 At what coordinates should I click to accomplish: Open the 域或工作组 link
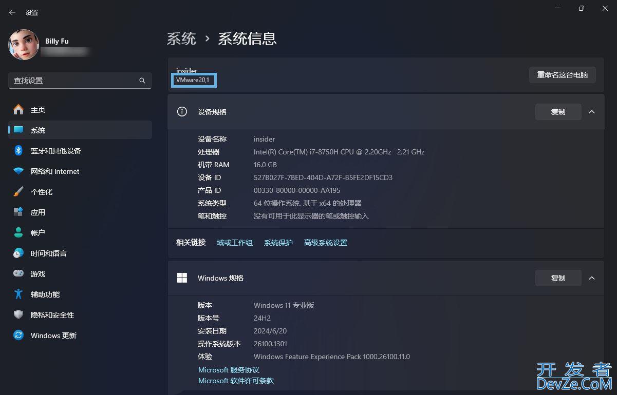pyautogui.click(x=235, y=243)
